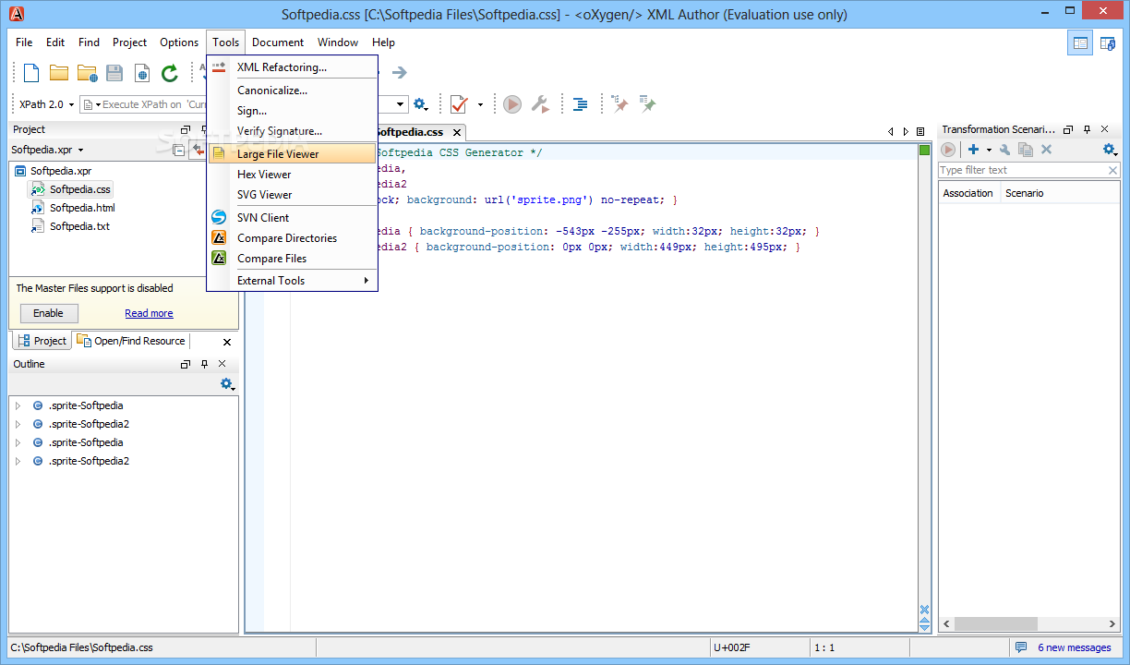This screenshot has width=1130, height=665.
Task: Sort by the Association column header
Action: tap(968, 193)
